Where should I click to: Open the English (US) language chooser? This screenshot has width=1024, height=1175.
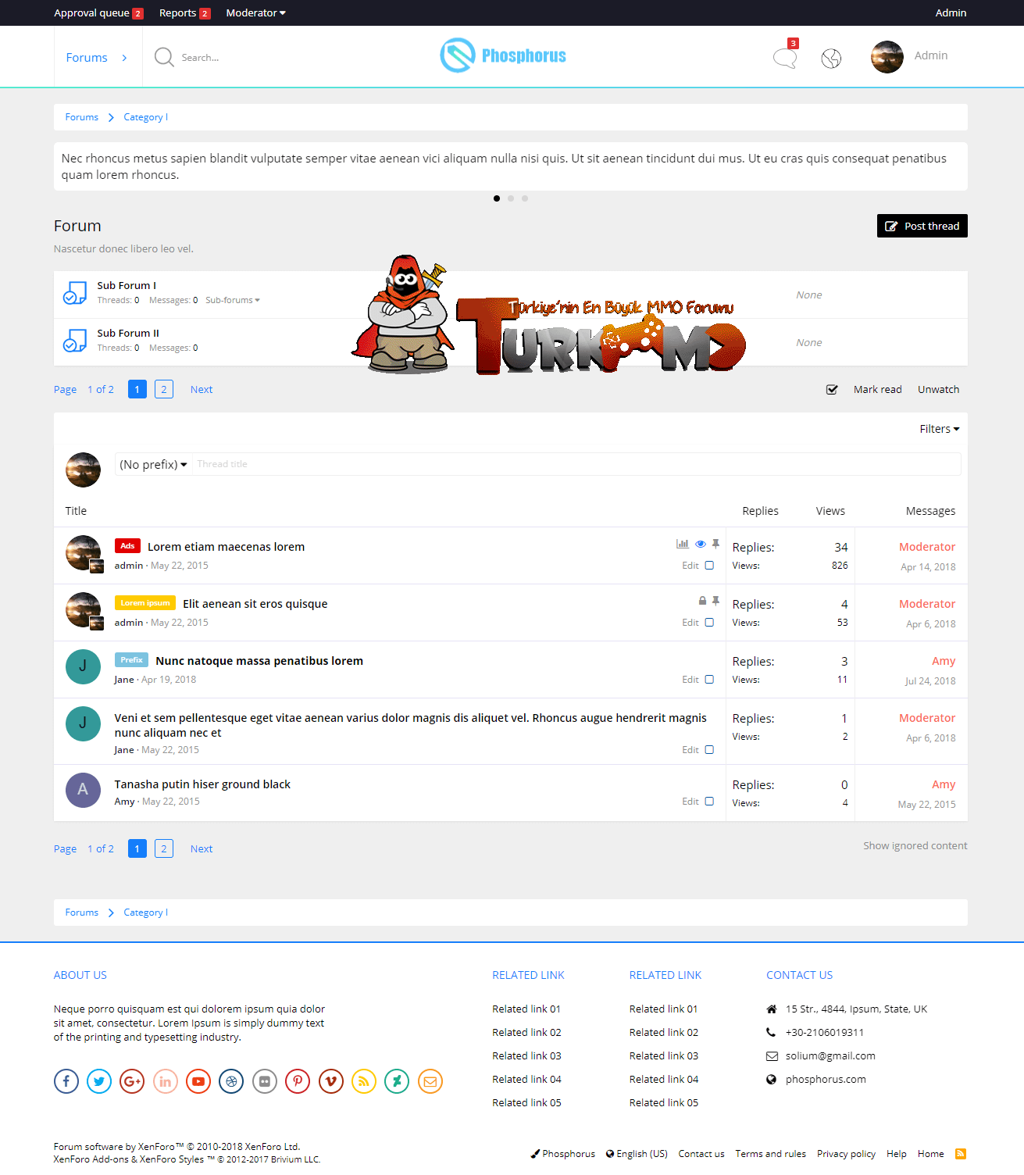(637, 1154)
